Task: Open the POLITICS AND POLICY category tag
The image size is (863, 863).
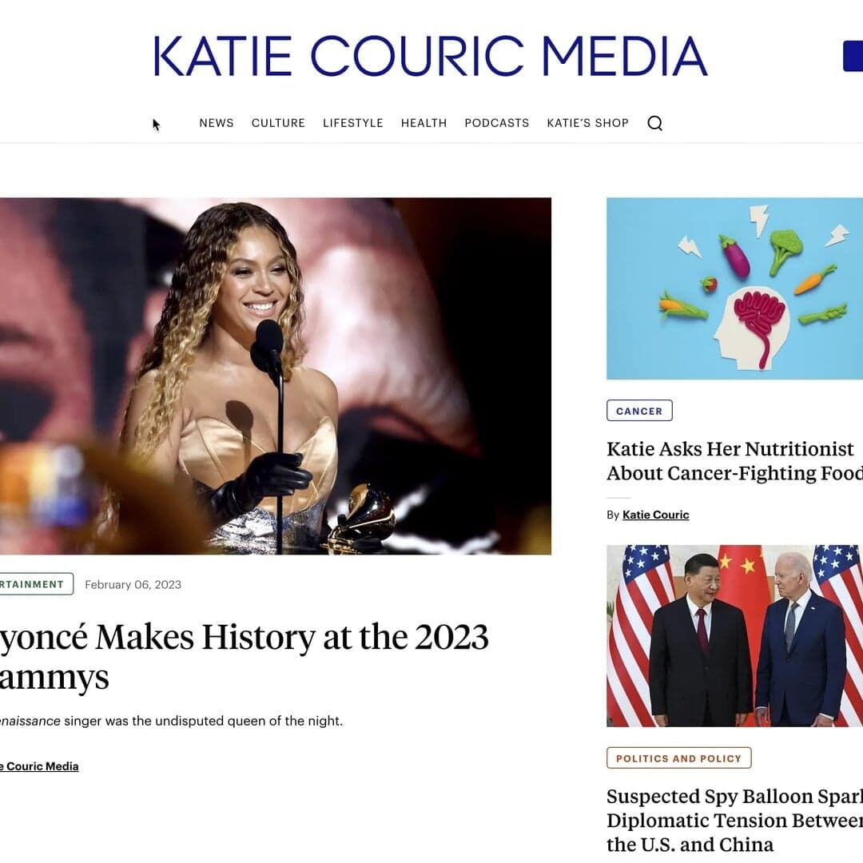Action: 678,758
